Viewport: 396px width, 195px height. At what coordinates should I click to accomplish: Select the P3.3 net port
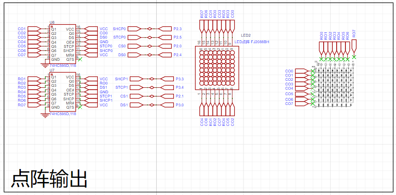pos(167,79)
